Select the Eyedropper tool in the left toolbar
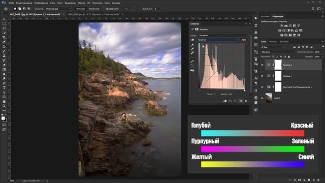Viewport: 325px width, 183px height. coord(4,42)
